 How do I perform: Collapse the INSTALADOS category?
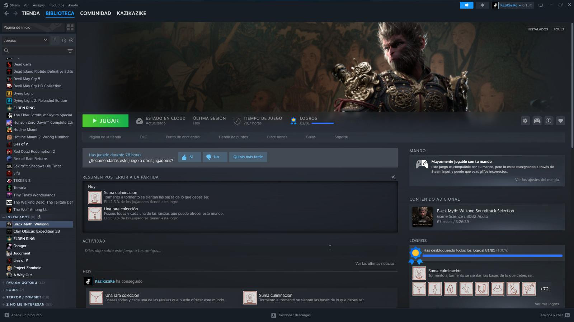point(4,217)
